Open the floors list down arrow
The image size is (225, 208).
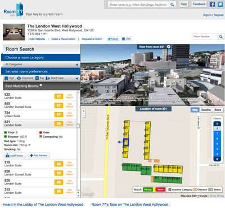click(217, 159)
